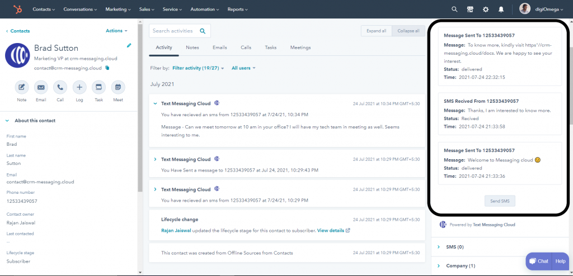Click the Text Messaging Cloud logo in footer
The width and height of the screenshot is (573, 276).
443,225
